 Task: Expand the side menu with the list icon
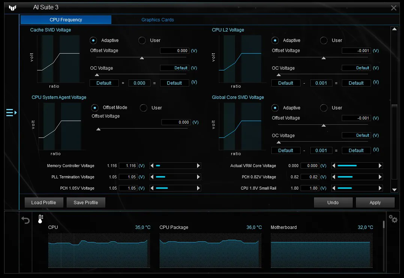click(x=12, y=113)
